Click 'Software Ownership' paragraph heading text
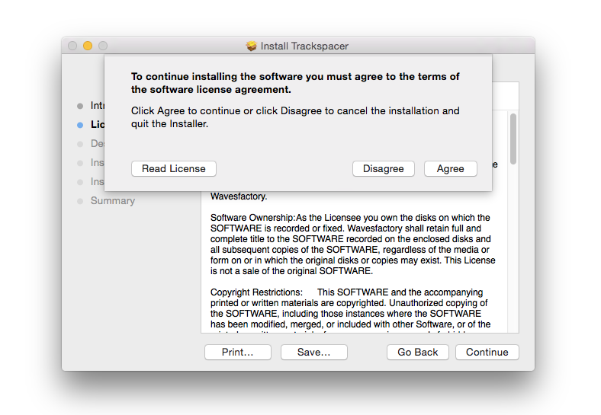Image resolution: width=601 pixels, height=415 pixels. [x=252, y=218]
